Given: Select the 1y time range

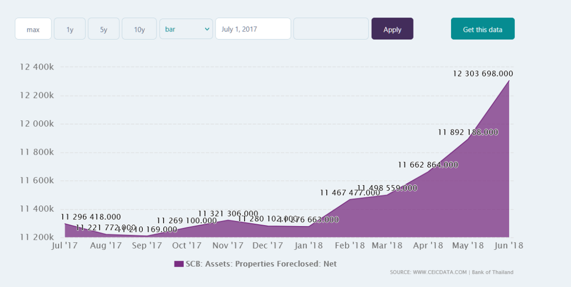Looking at the screenshot, I should [70, 29].
